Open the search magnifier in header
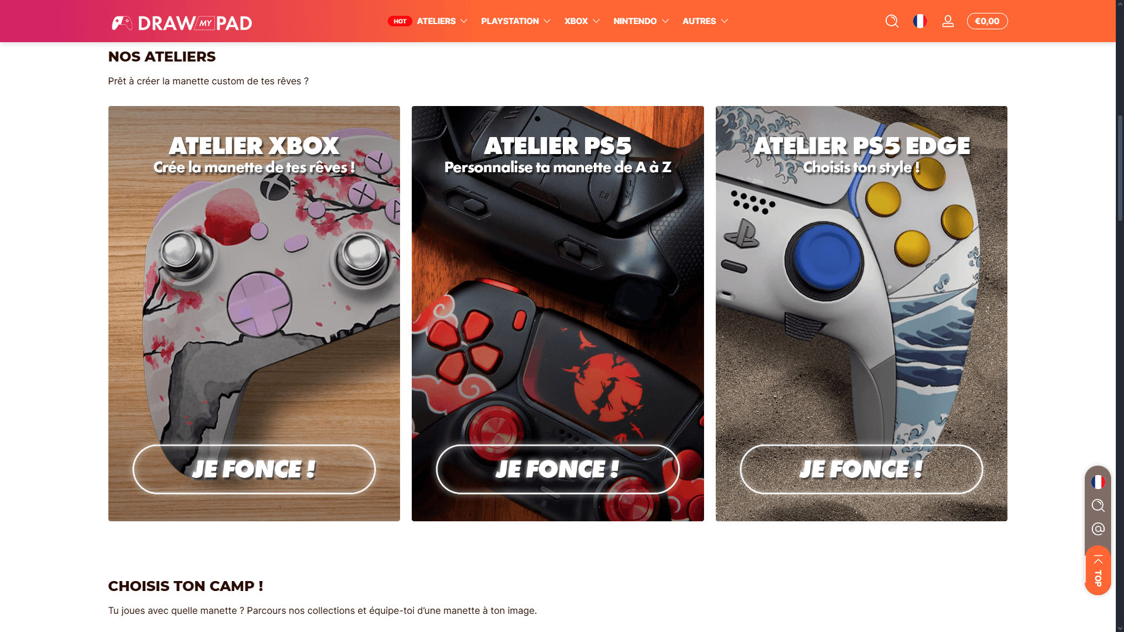 coord(891,21)
